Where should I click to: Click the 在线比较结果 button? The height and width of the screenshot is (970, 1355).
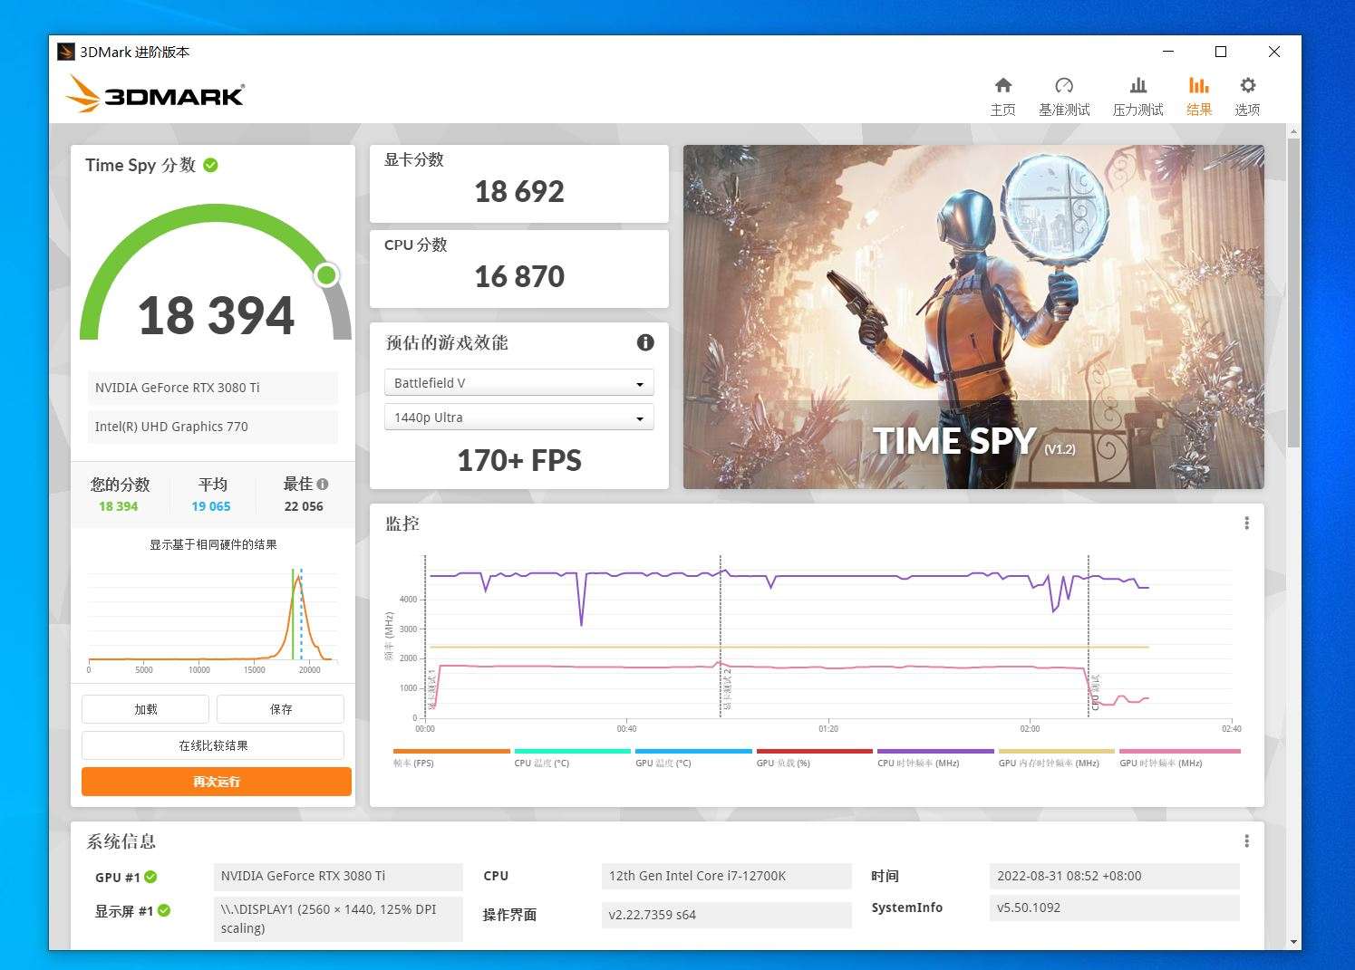pyautogui.click(x=213, y=745)
